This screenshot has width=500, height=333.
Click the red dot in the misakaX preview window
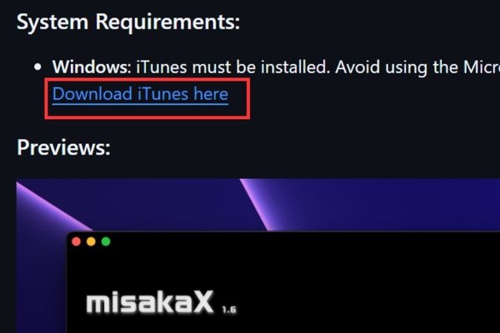(x=76, y=241)
